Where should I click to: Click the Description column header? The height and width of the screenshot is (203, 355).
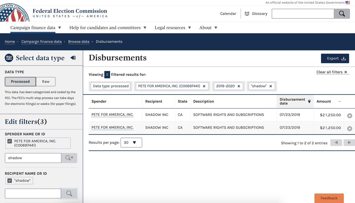[x=204, y=101]
